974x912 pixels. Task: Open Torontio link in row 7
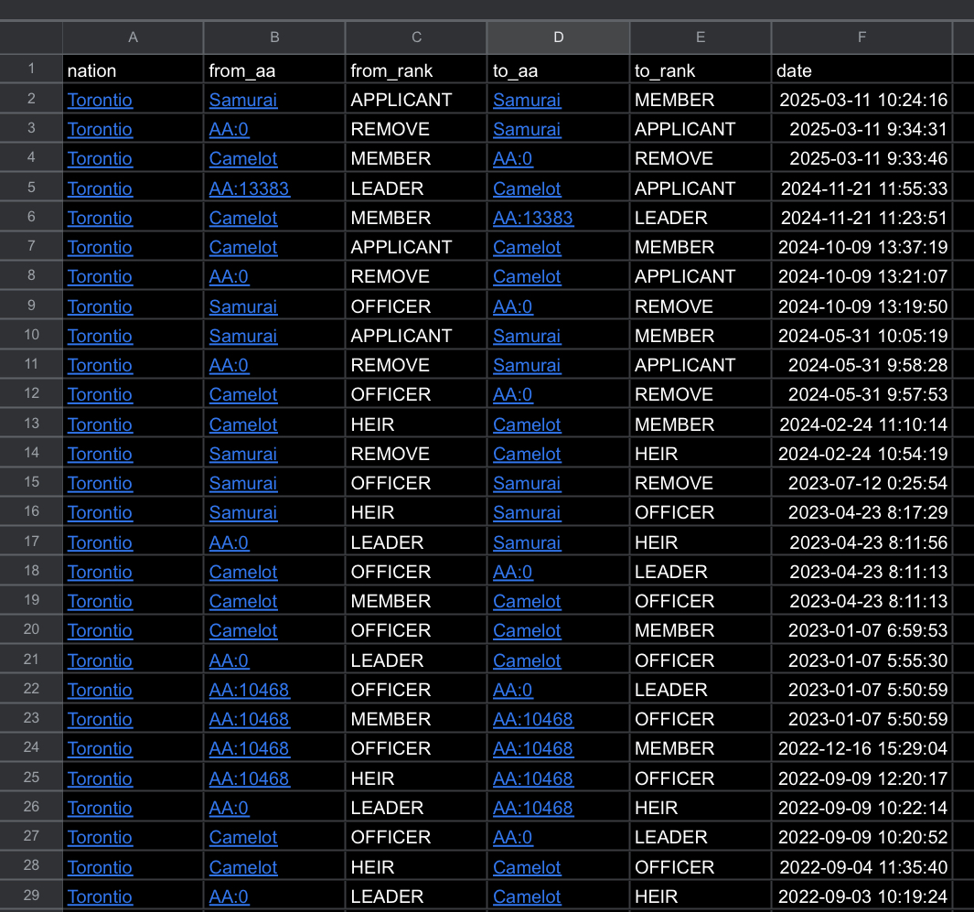pyautogui.click(x=100, y=247)
